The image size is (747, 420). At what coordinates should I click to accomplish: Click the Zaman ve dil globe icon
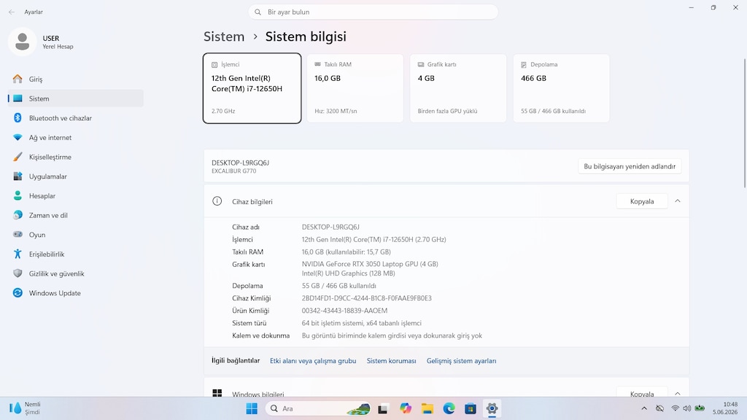(x=18, y=215)
